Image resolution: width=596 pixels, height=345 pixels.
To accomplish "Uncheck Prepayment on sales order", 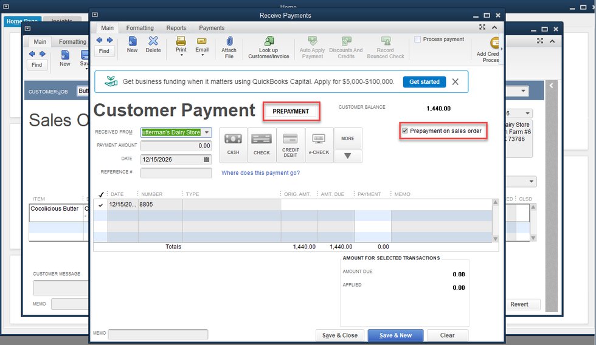I will pos(405,131).
